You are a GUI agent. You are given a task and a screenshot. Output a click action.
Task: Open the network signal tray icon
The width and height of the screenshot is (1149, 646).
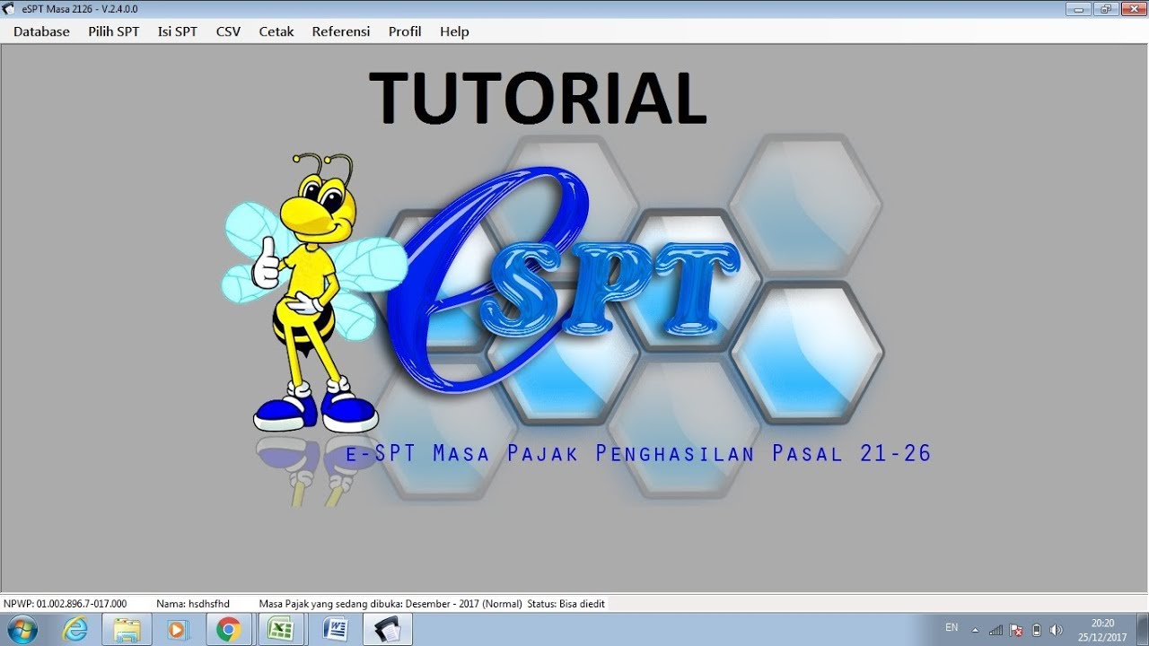coord(996,630)
